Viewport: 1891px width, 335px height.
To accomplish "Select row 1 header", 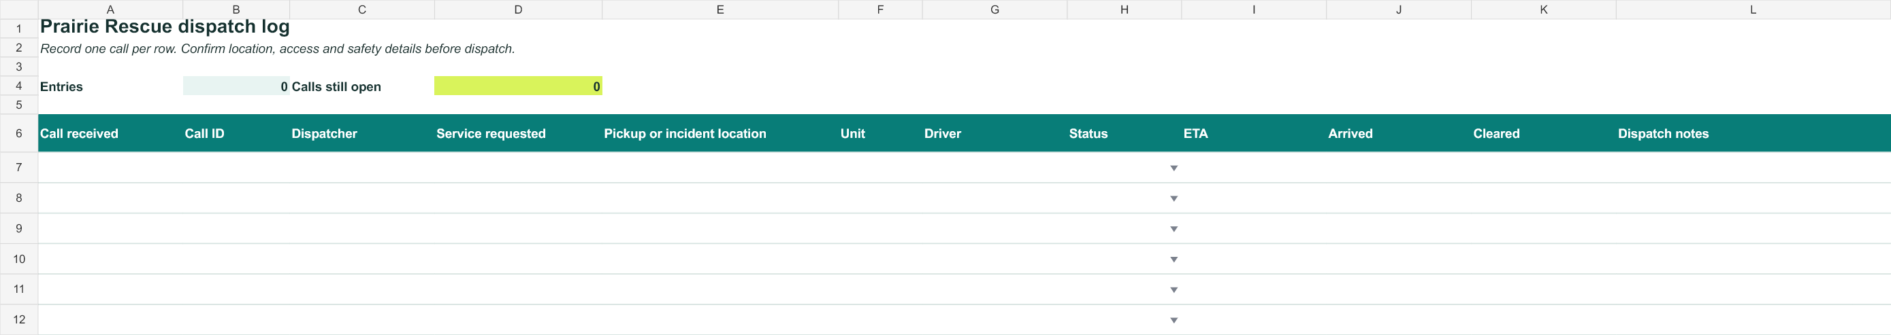I will (x=19, y=29).
